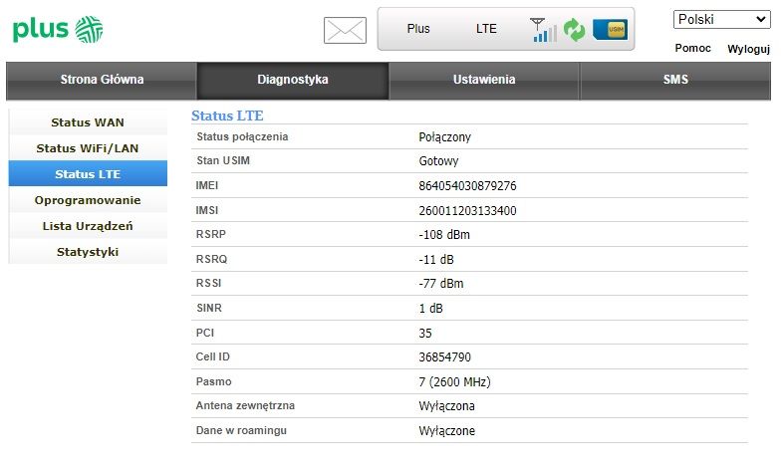Click the Plus brand logo
Image resolution: width=782 pixels, height=470 pixels.
pyautogui.click(x=58, y=30)
